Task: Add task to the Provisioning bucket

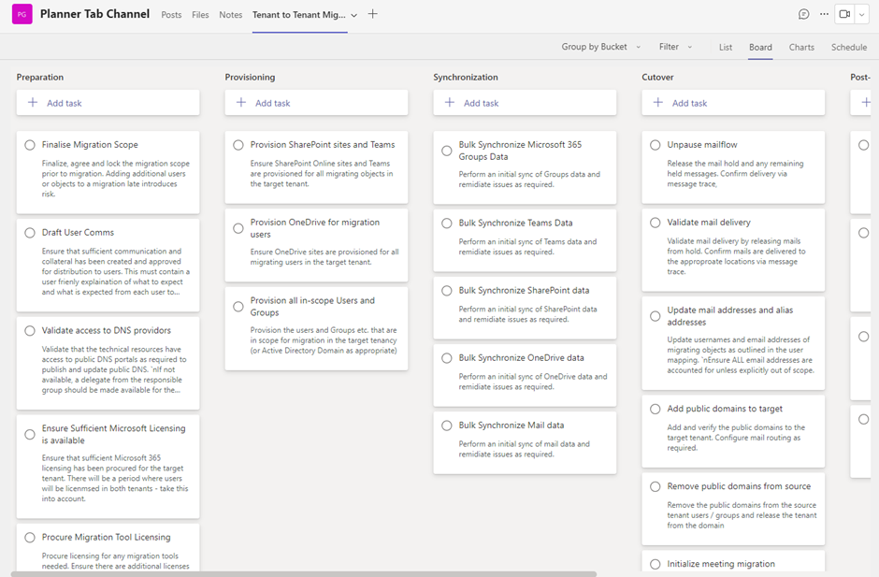Action: pyautogui.click(x=316, y=103)
